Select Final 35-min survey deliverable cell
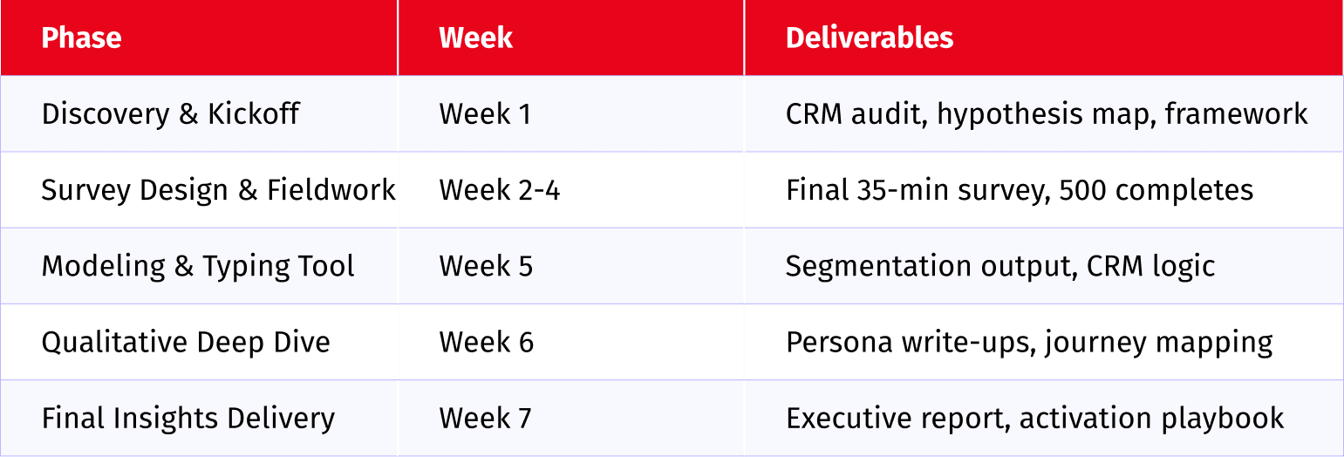Image resolution: width=1344 pixels, height=457 pixels. 1044,190
